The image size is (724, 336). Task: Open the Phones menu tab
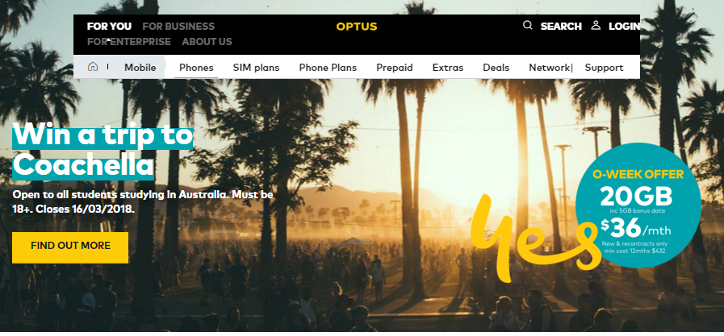196,68
